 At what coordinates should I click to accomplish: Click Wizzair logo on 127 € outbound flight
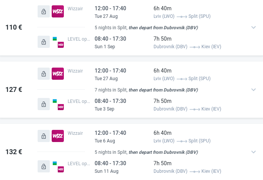click(x=58, y=73)
